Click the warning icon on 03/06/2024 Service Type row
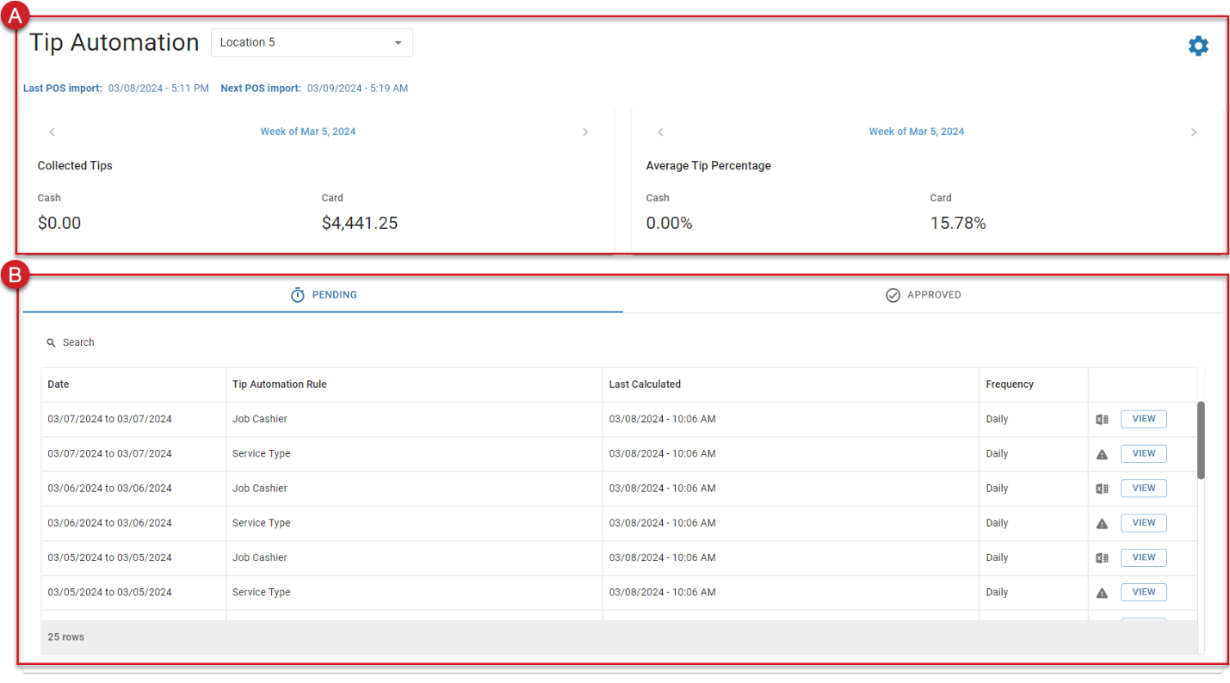The image size is (1230, 683). (1102, 523)
